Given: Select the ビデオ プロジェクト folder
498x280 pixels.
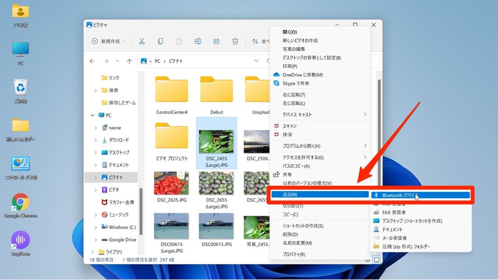Looking at the screenshot, I should pos(172,142).
